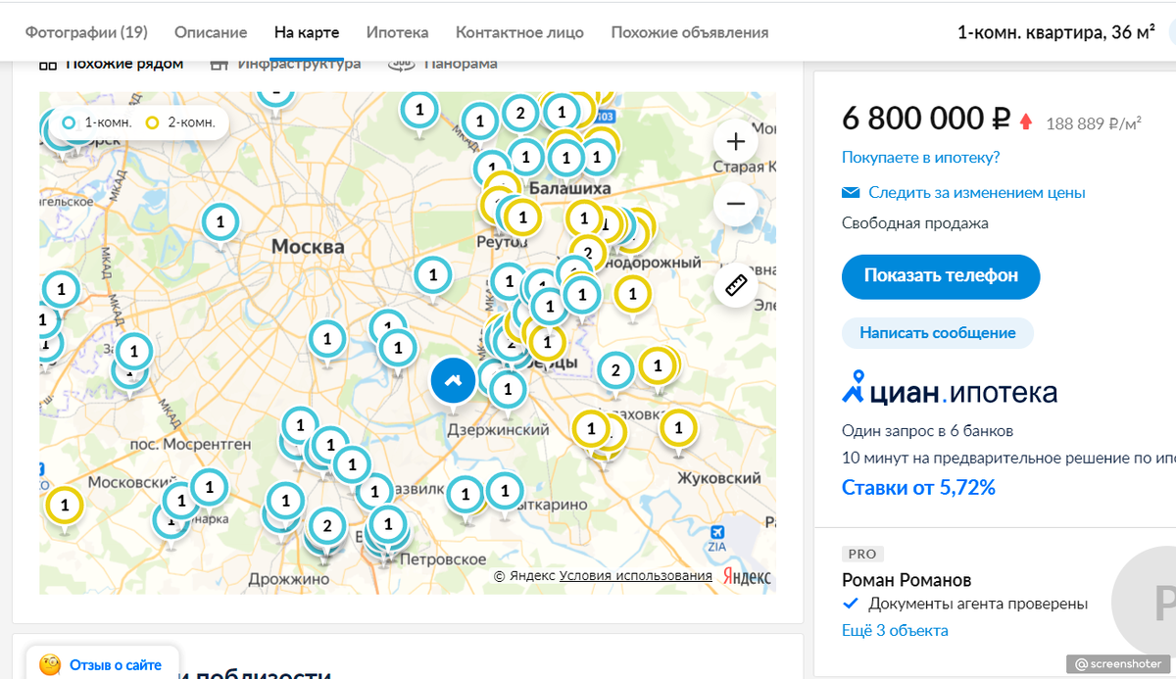1176x679 pixels.
Task: Click the blue house marker at map center
Action: (453, 380)
